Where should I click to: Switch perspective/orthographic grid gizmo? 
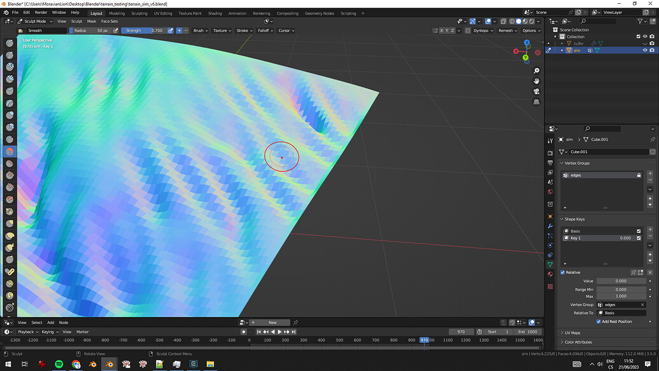[x=536, y=102]
